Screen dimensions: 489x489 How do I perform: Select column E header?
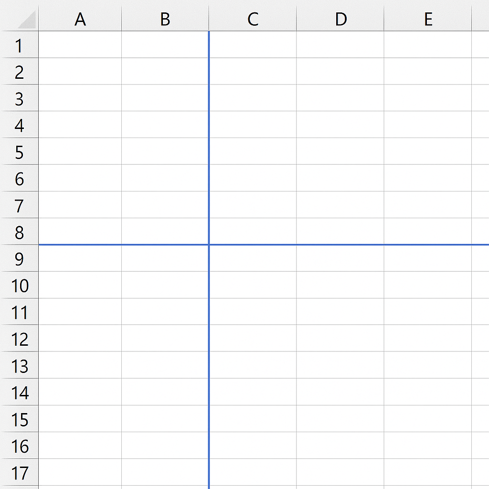(x=428, y=19)
